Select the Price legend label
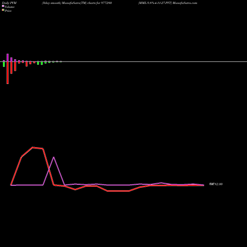Viewport: 247px width, 247px height. click(x=8, y=11)
